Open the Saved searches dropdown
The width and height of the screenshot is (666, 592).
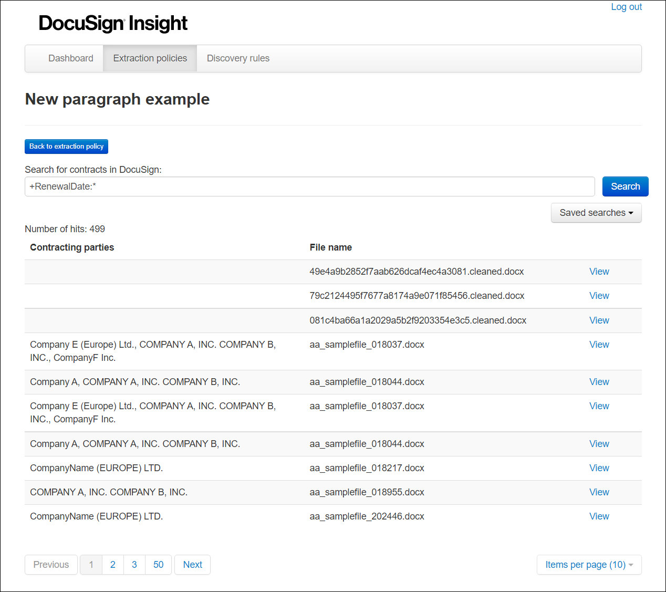click(596, 213)
